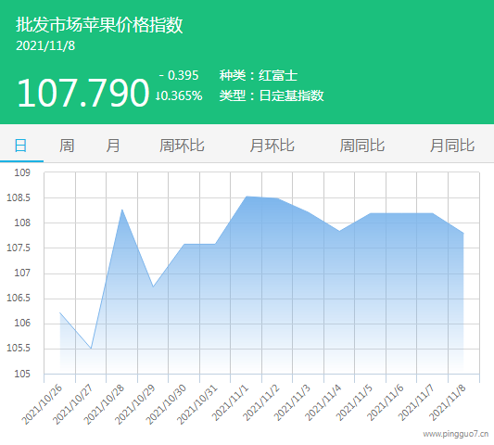Switch to the 月环比 tab
This screenshot has height=445, width=494.
[x=272, y=146]
